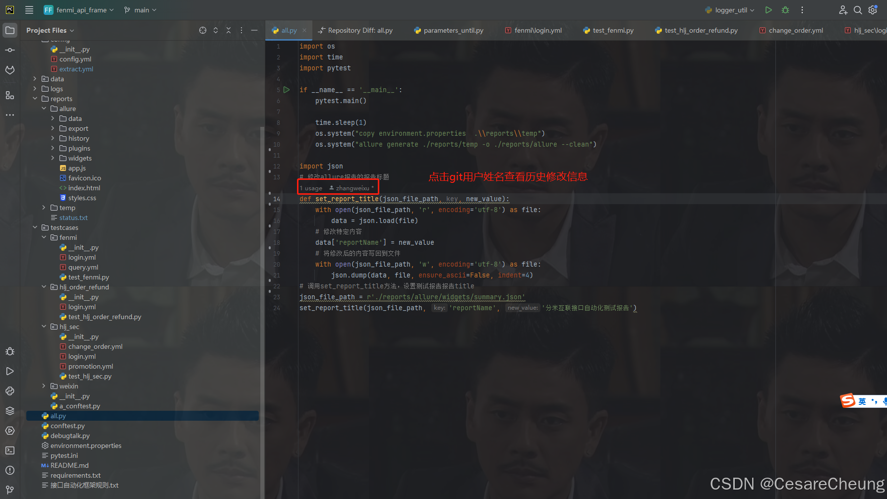Open fenmi_api_frame project dropdown
The image size is (887, 499).
pos(79,10)
